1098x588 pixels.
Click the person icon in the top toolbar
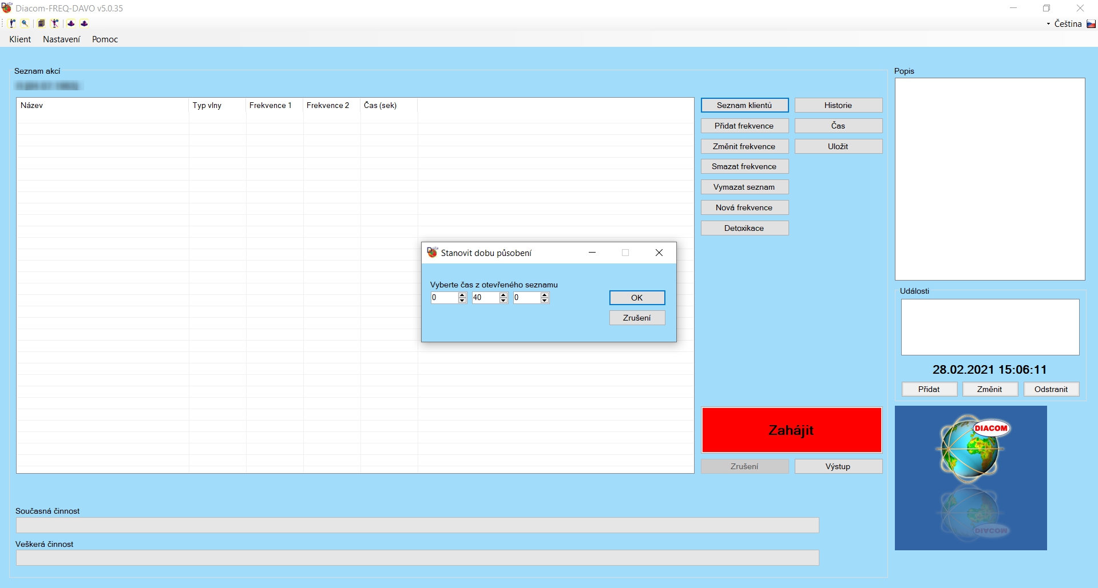click(12, 23)
